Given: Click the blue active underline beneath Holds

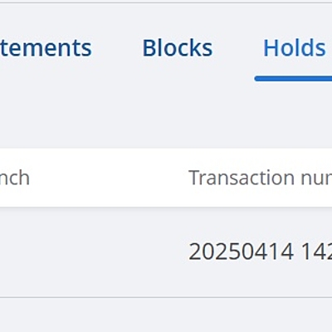Looking at the screenshot, I should (293, 79).
